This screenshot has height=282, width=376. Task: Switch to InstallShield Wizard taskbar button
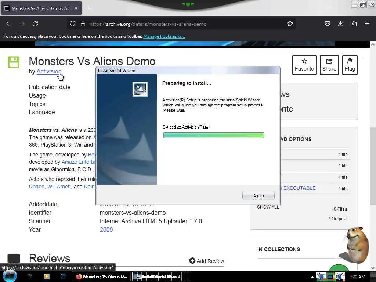(157, 276)
